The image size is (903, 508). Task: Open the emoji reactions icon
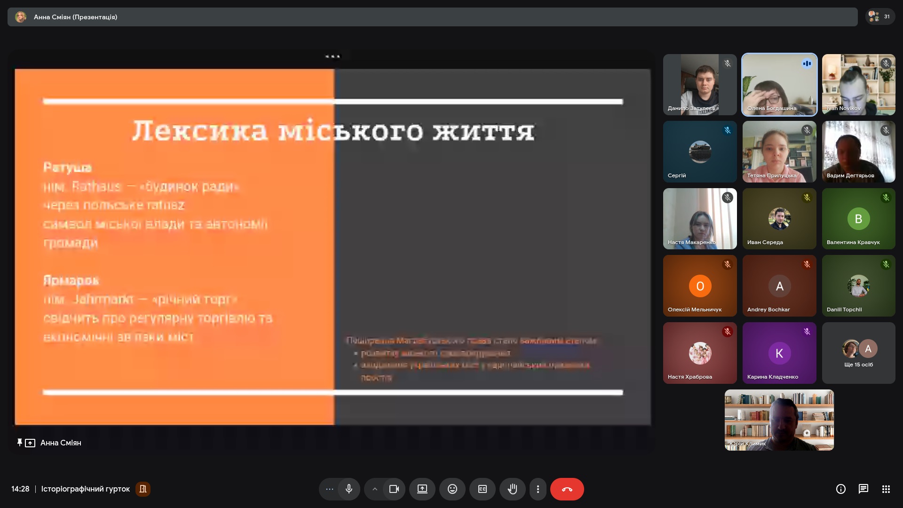pyautogui.click(x=452, y=489)
